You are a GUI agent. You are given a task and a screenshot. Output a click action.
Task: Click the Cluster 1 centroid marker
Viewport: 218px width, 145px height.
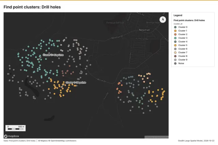61,87
